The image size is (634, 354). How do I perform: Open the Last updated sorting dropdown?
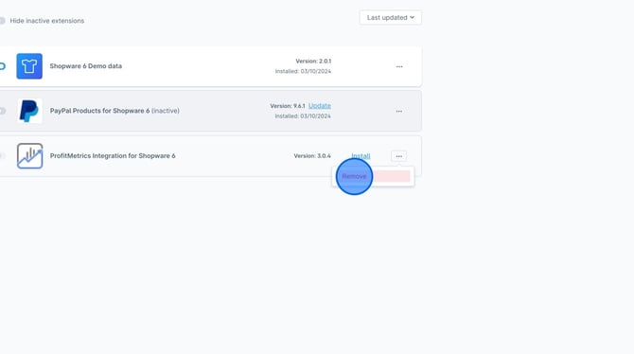pyautogui.click(x=390, y=17)
